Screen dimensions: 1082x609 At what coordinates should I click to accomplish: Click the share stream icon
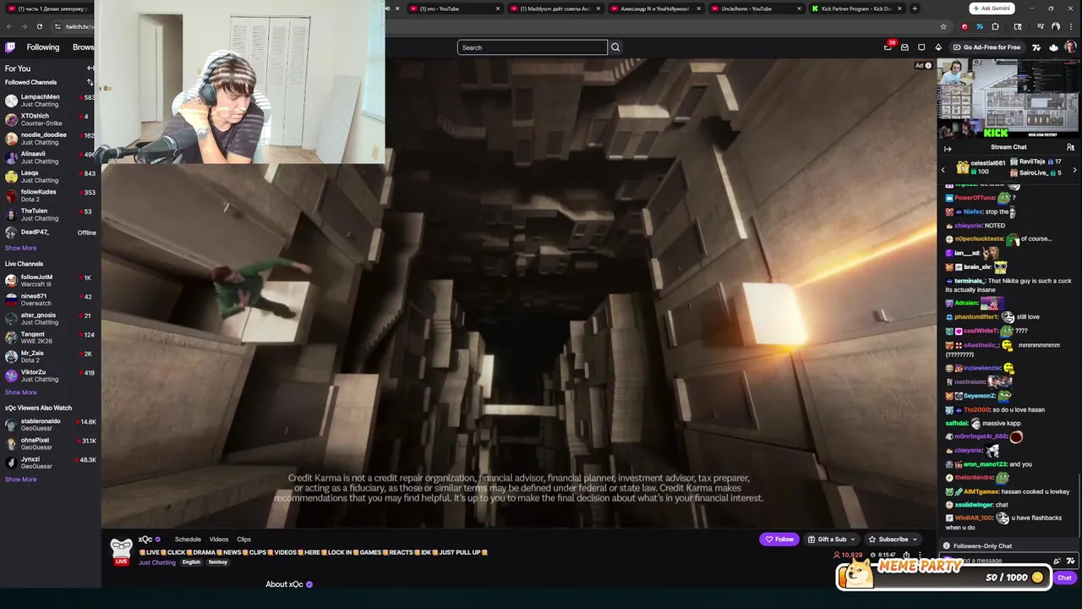[906, 556]
